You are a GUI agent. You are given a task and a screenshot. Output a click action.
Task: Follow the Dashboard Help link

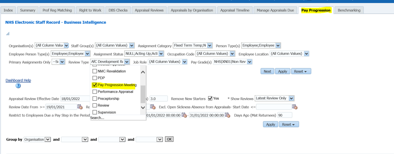coord(18,80)
